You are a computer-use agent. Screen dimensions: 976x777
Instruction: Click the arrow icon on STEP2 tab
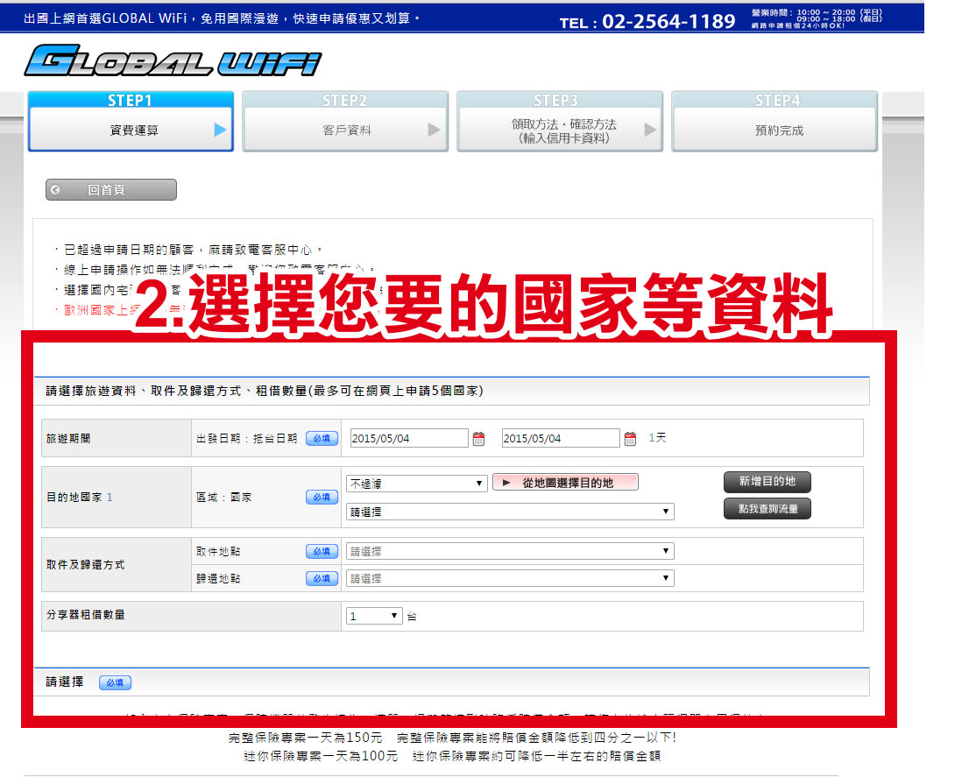tap(434, 130)
